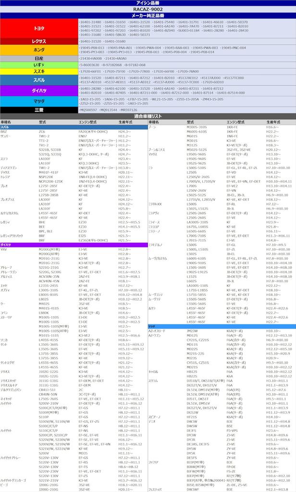
Task: Click Mitsubishi part number MR597126
Action: (128, 110)
